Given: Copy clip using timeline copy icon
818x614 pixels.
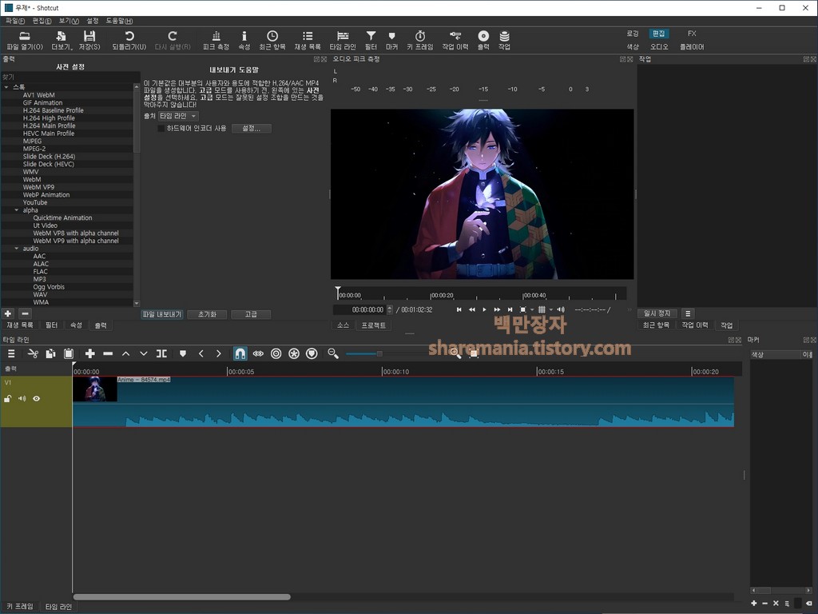Looking at the screenshot, I should pyautogui.click(x=50, y=353).
